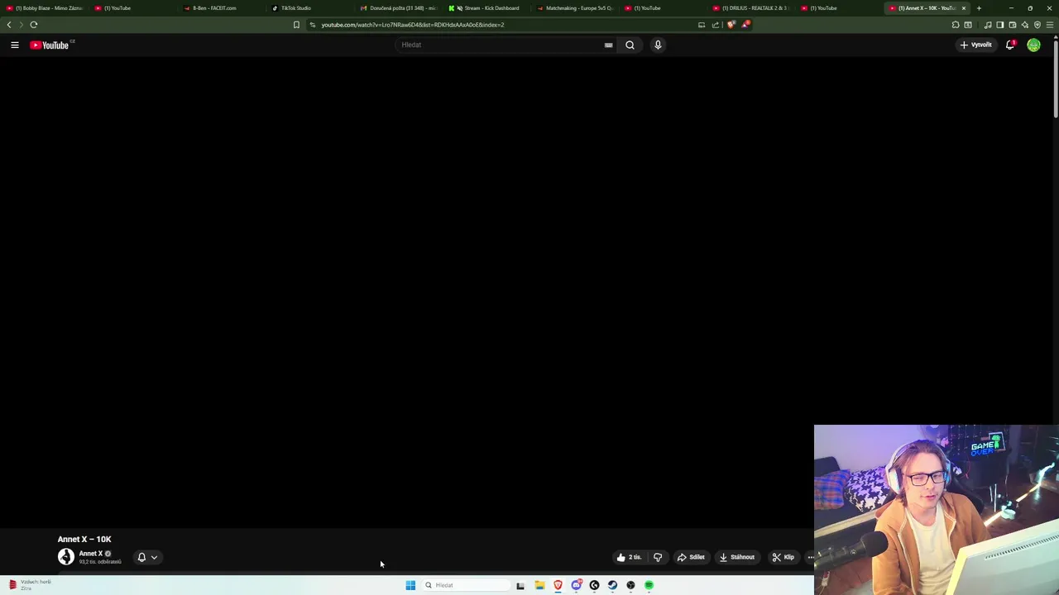
Task: Open the YouTube guide hamburger menu
Action: tap(15, 45)
